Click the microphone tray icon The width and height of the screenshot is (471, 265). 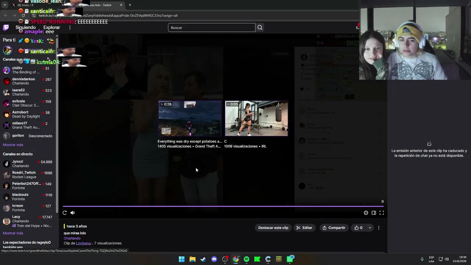coord(422,259)
